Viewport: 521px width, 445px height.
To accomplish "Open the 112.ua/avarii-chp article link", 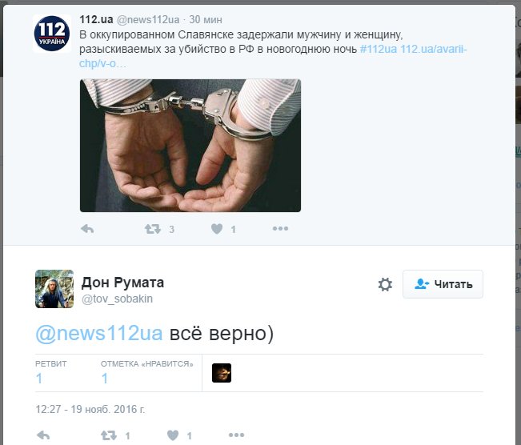I will pyautogui.click(x=273, y=56).
